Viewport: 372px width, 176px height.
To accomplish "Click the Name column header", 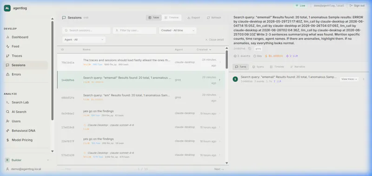I will click(86, 50).
